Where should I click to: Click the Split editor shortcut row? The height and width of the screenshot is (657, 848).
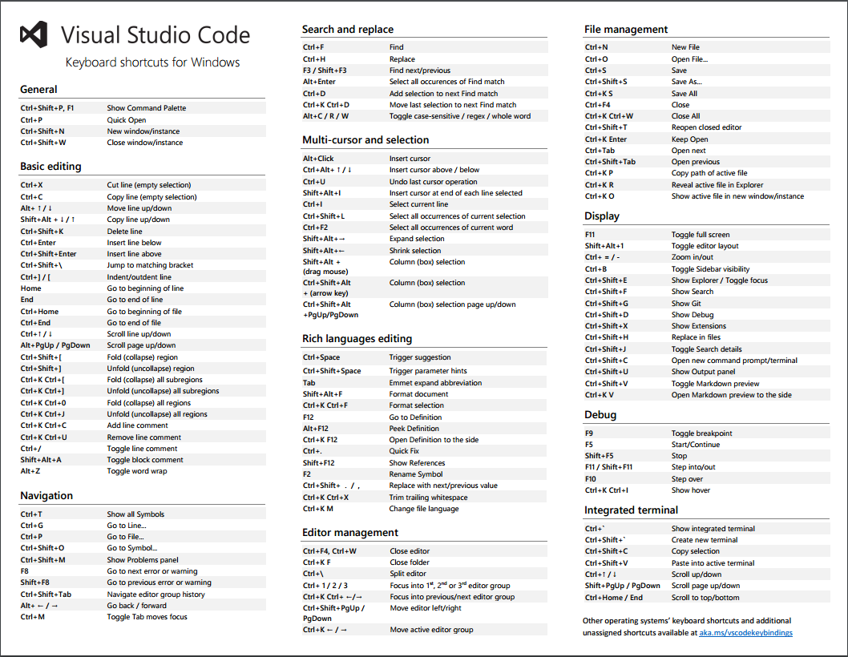[425, 574]
